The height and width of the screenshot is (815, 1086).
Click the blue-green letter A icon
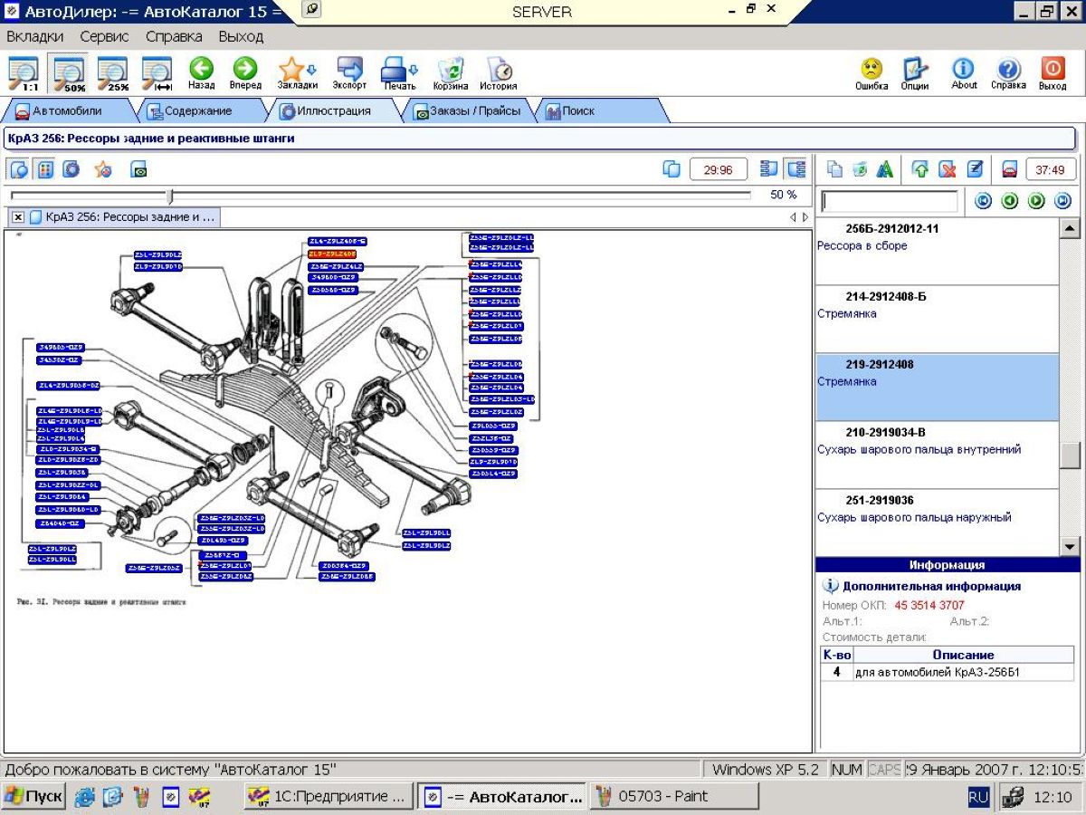pos(884,169)
